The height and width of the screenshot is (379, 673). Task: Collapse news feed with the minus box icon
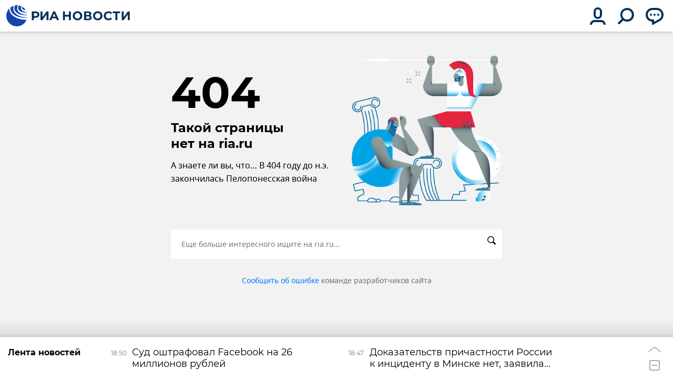[655, 365]
